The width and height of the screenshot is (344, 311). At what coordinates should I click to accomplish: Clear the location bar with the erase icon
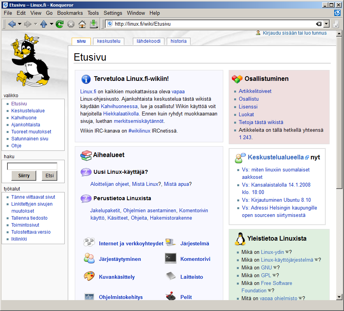click(x=319, y=24)
